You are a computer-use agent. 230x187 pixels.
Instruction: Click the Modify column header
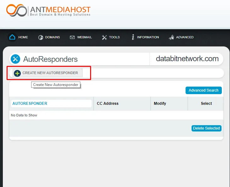(160, 104)
